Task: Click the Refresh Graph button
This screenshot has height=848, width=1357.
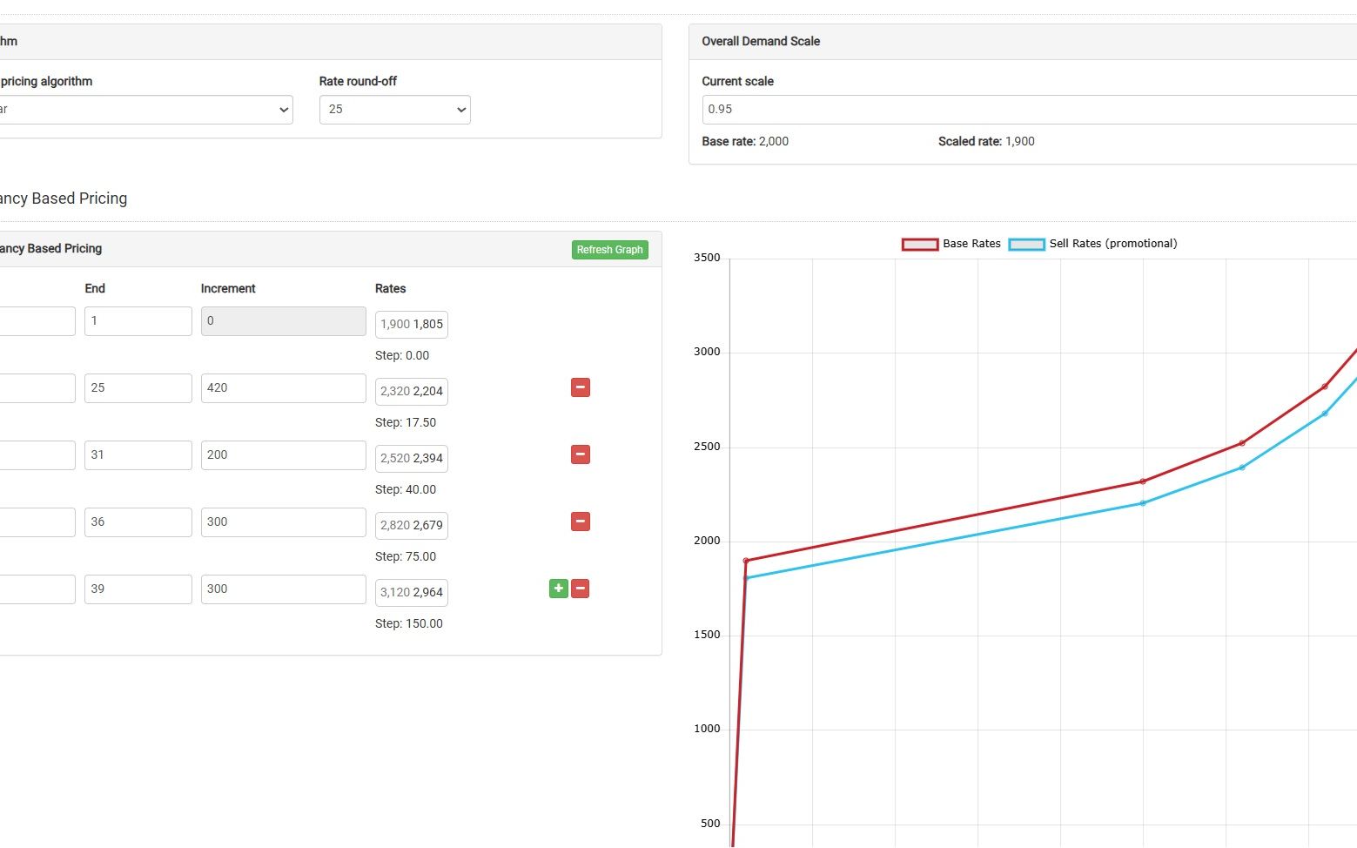Action: [609, 250]
